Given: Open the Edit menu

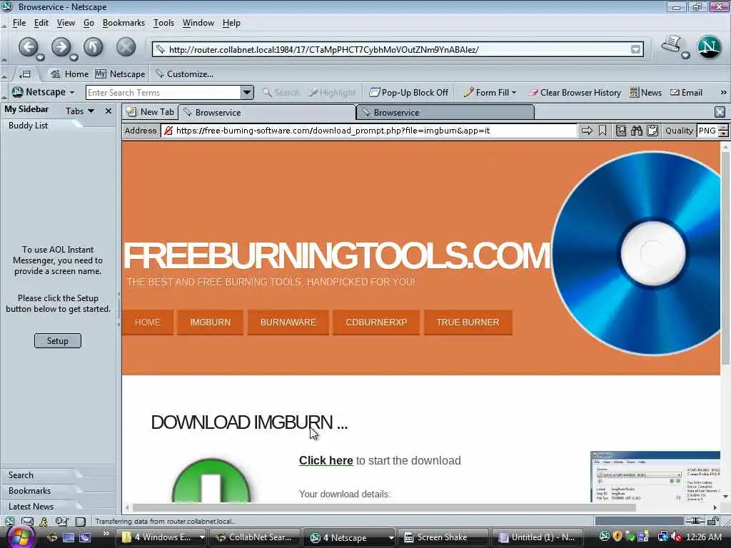Looking at the screenshot, I should pos(41,23).
